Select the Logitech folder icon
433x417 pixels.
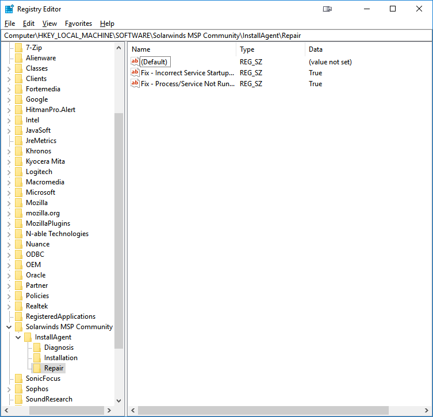pos(18,172)
